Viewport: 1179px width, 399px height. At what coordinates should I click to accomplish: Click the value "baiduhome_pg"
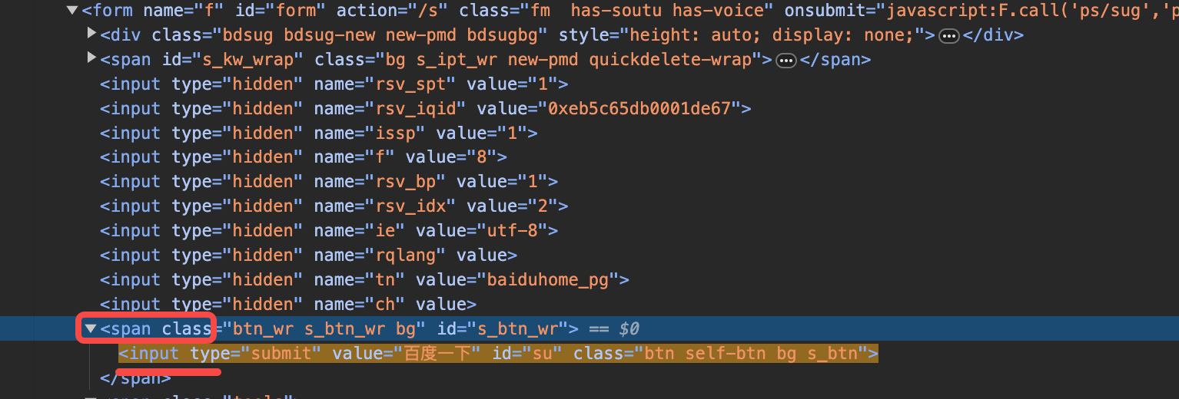[549, 280]
